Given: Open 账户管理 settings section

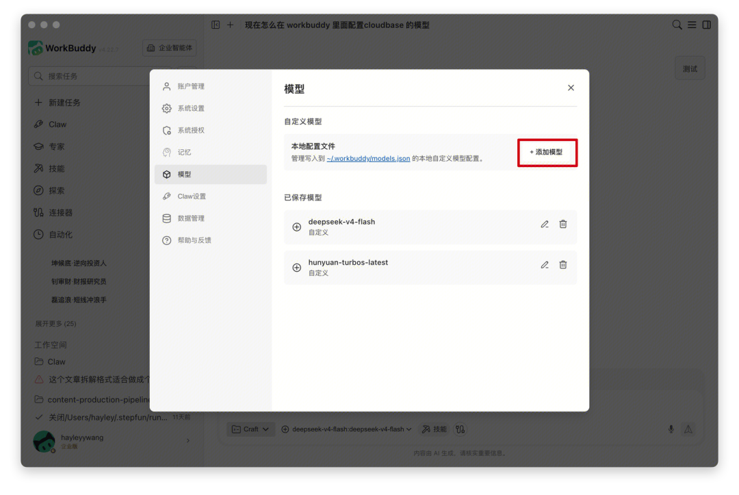Looking at the screenshot, I should click(x=210, y=86).
